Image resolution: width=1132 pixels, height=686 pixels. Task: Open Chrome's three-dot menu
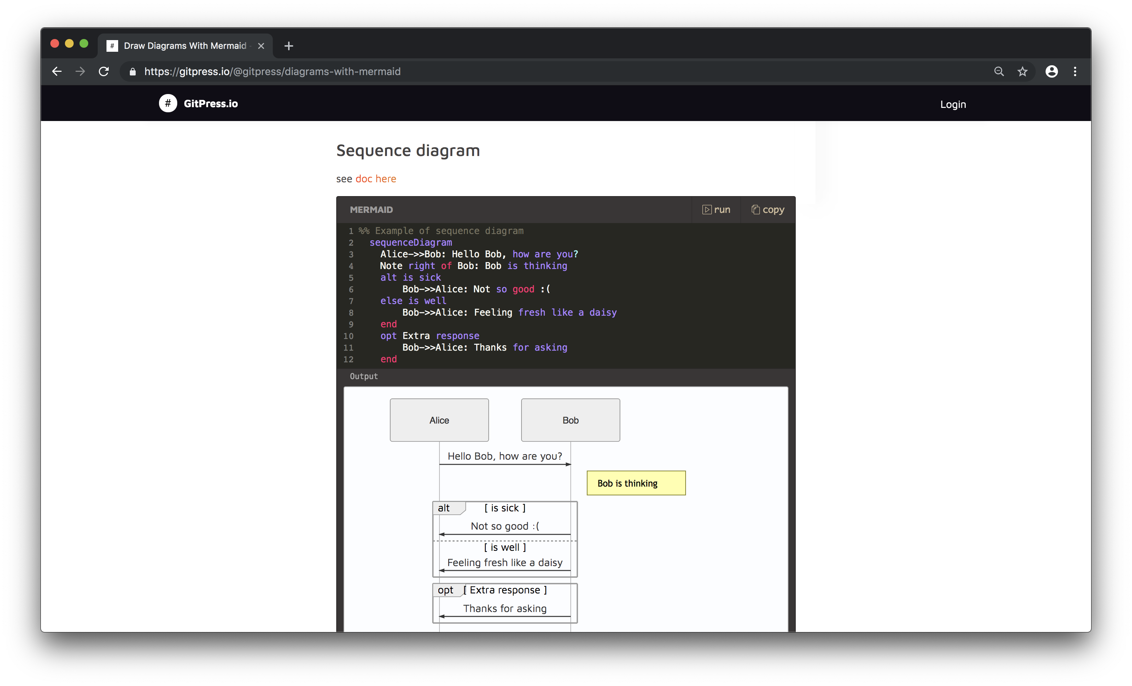[x=1075, y=72]
